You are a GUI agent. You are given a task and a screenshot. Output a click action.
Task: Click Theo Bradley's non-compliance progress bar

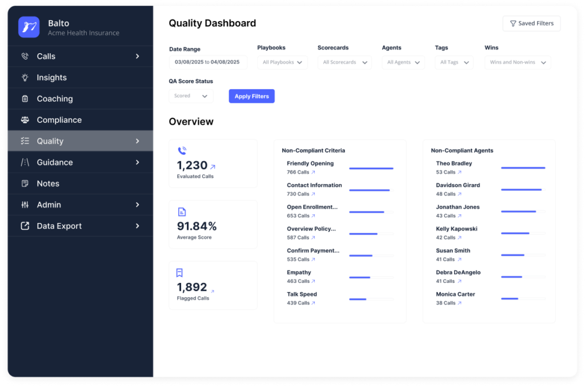523,168
